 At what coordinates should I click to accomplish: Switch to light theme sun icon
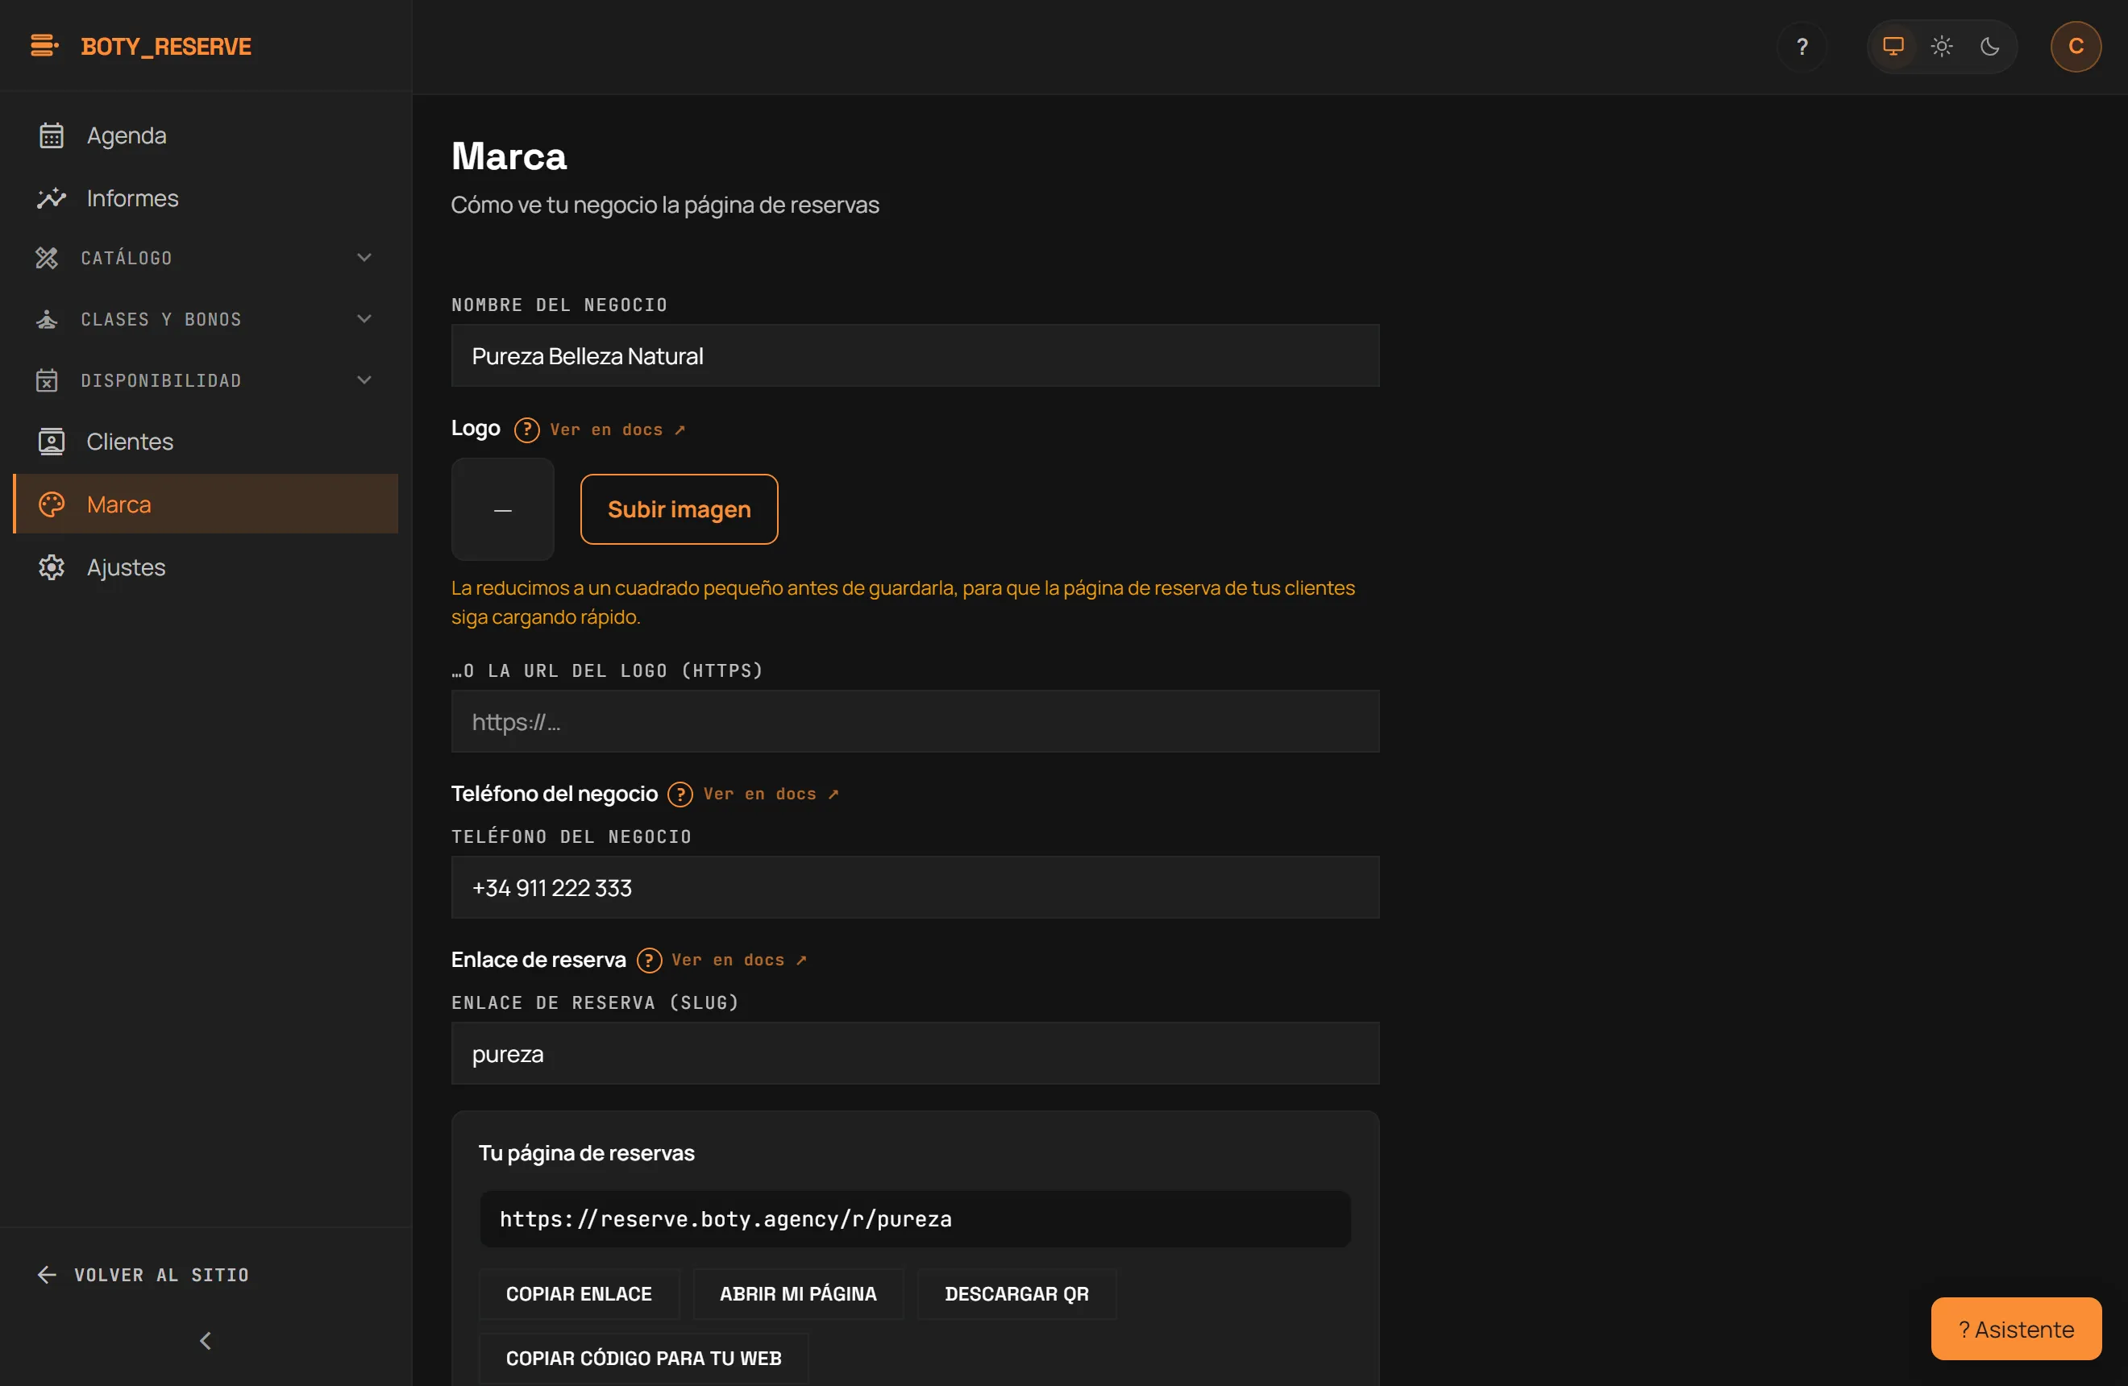tap(1941, 47)
